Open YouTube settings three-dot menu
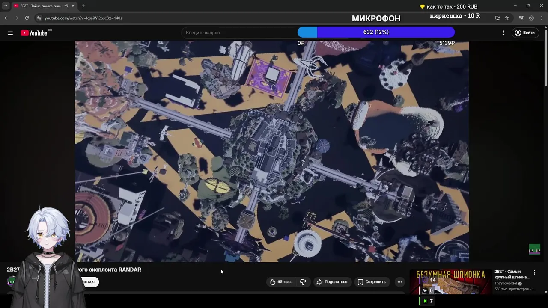548x308 pixels. point(503,33)
